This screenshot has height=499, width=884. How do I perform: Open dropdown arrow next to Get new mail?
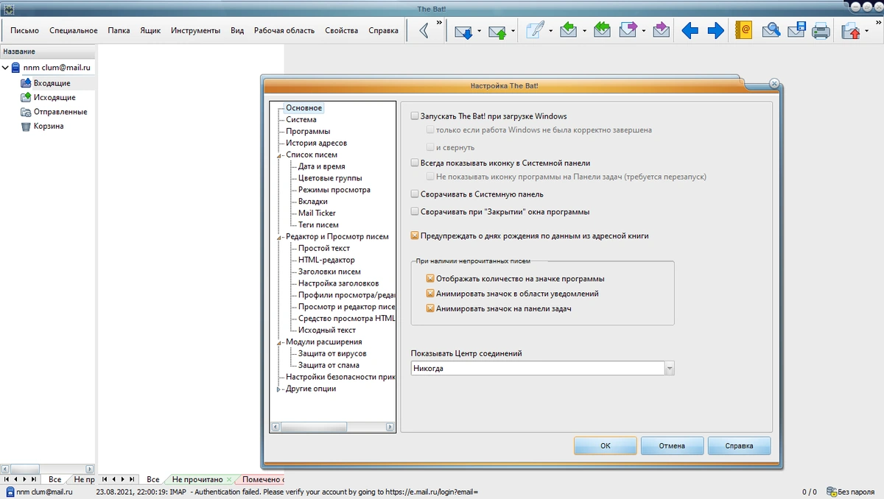click(480, 32)
